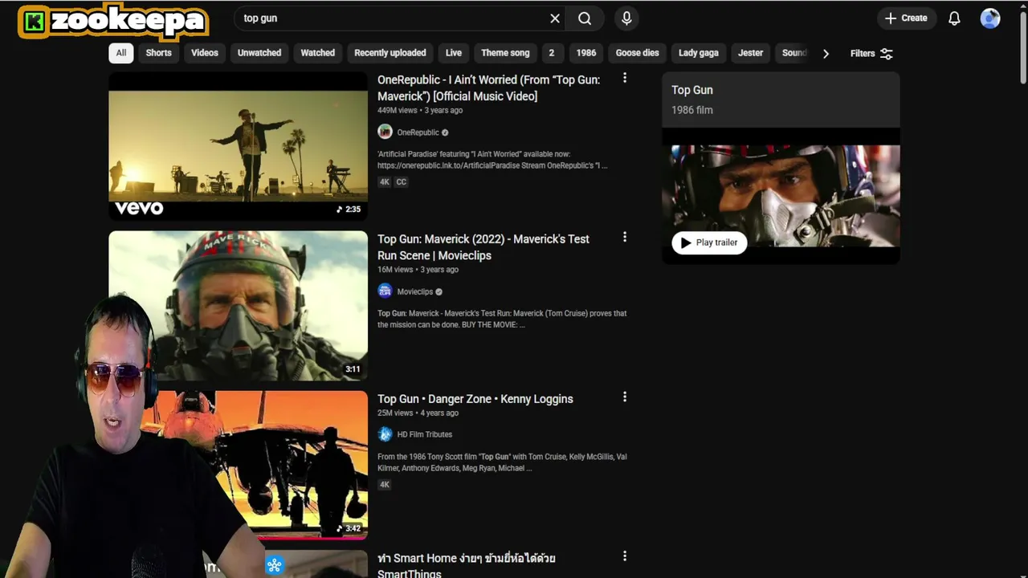This screenshot has height=578, width=1028.
Task: Click the 'From the 1986 Tony Scott film' description
Action: pyautogui.click(x=502, y=462)
